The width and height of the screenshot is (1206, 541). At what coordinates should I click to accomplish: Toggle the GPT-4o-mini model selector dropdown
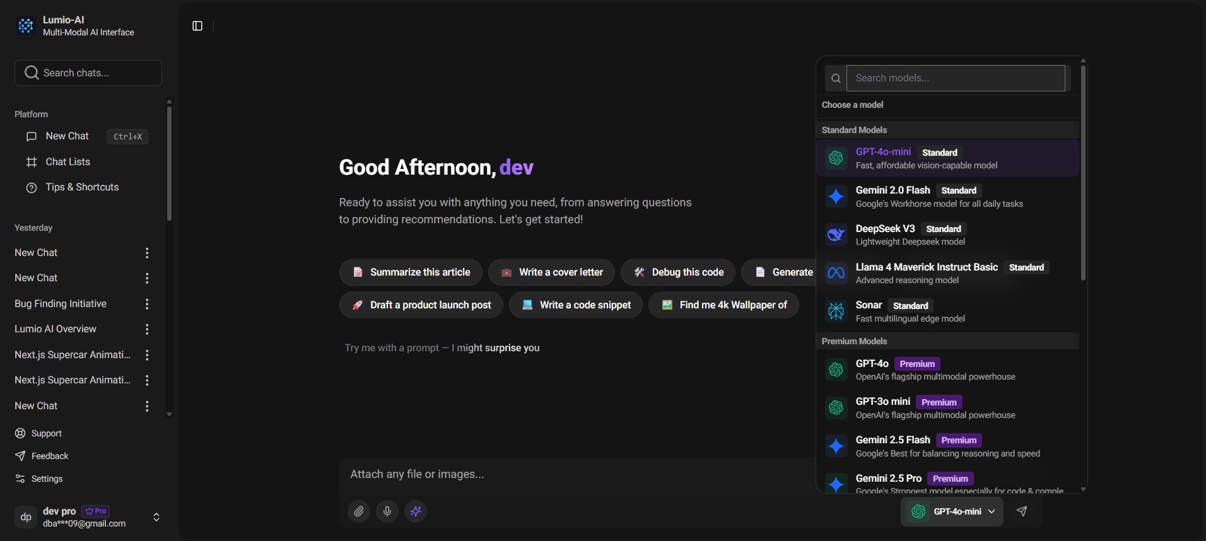pos(952,511)
